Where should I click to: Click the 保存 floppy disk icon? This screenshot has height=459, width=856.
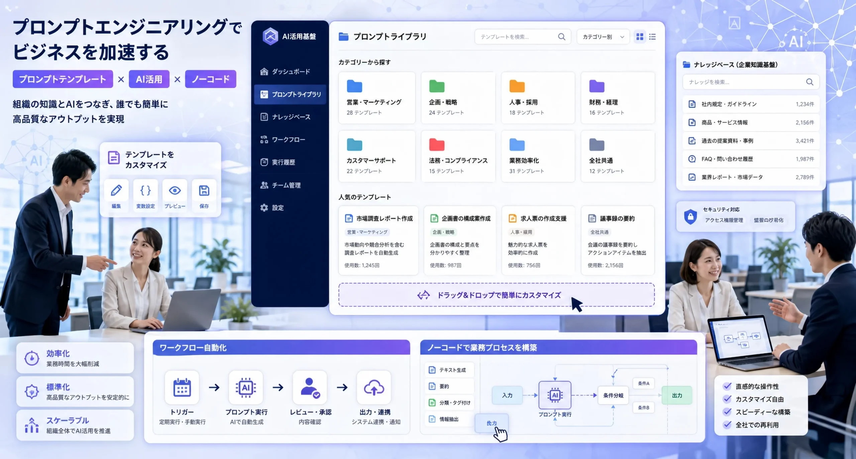click(204, 190)
